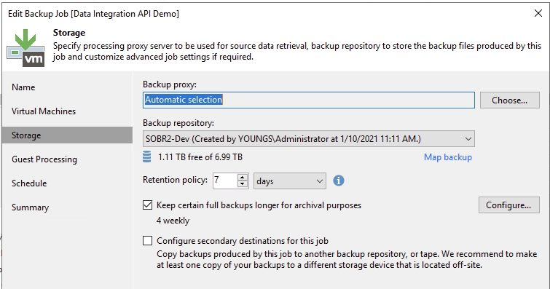Click '1.11 TB free of 6.99 TB' text

[x=200, y=157]
